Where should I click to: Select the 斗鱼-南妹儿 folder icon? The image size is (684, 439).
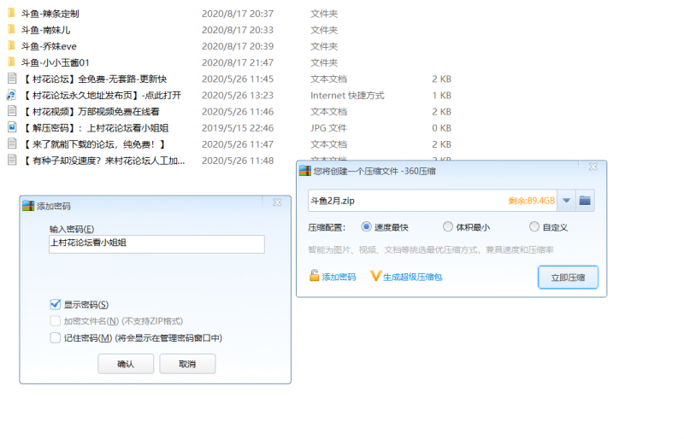[11, 30]
